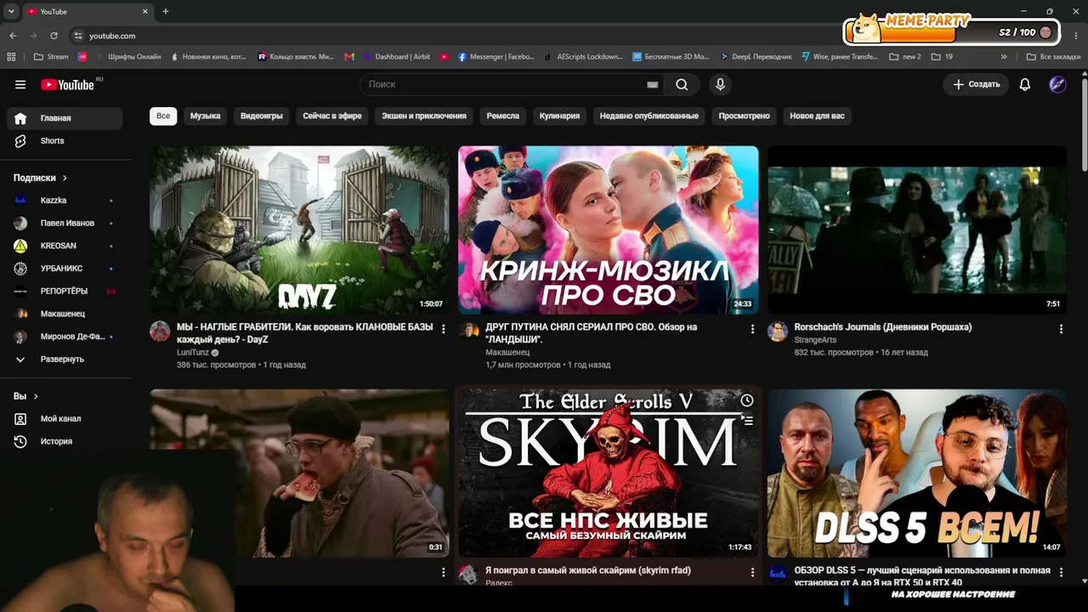Select the Все filter chip
The width and height of the screenshot is (1088, 612).
[163, 116]
